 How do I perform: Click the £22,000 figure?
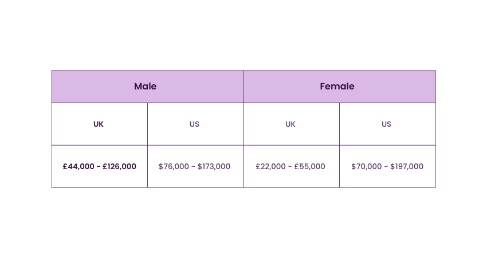pos(270,167)
